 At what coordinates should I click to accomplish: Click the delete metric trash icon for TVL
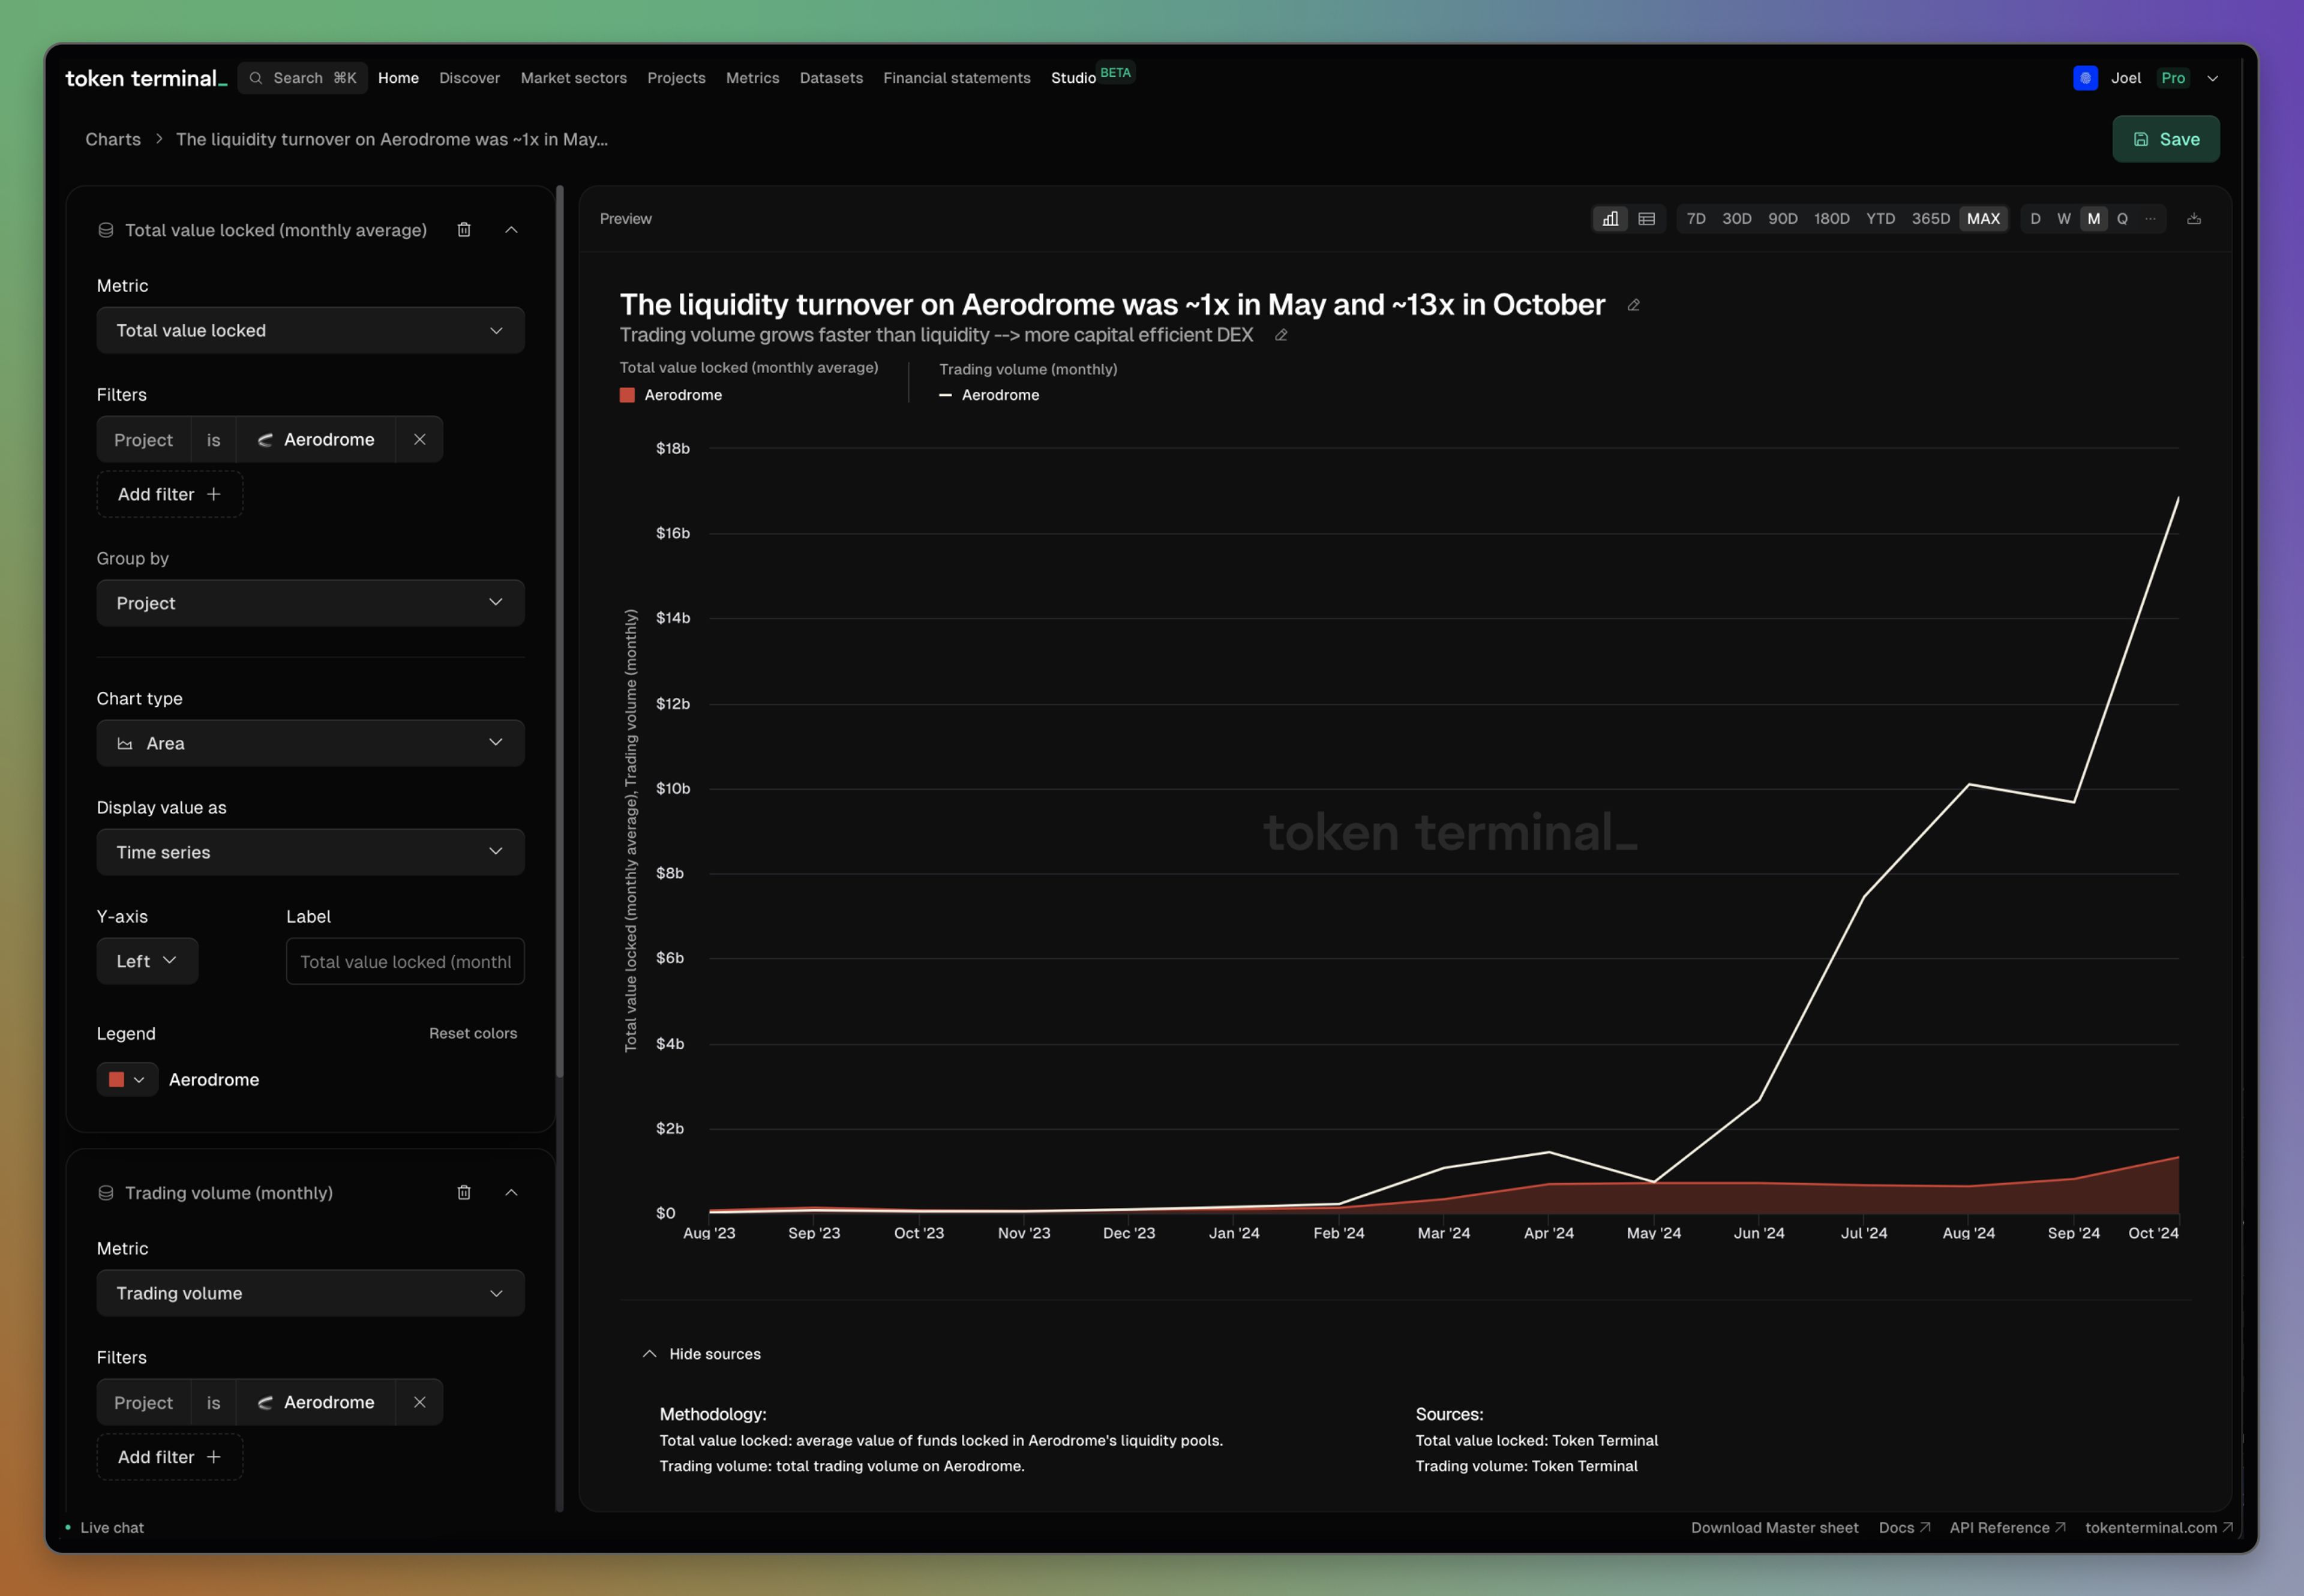click(462, 229)
